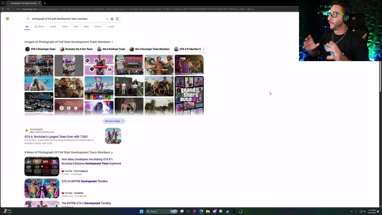The width and height of the screenshot is (382, 215).
Task: Switch to the SEARCH tab
Action: click(39, 27)
